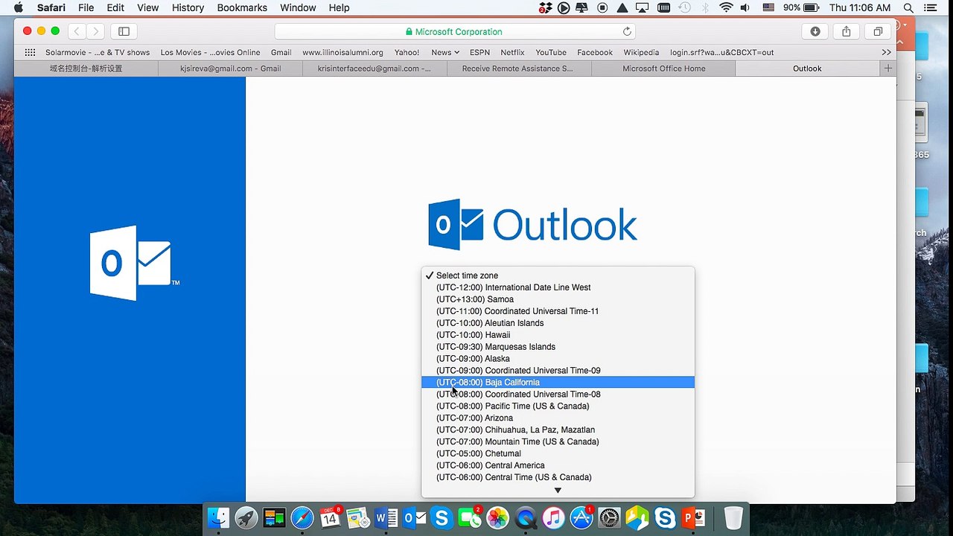
Task: Open the Trash in the Dock
Action: click(x=733, y=517)
